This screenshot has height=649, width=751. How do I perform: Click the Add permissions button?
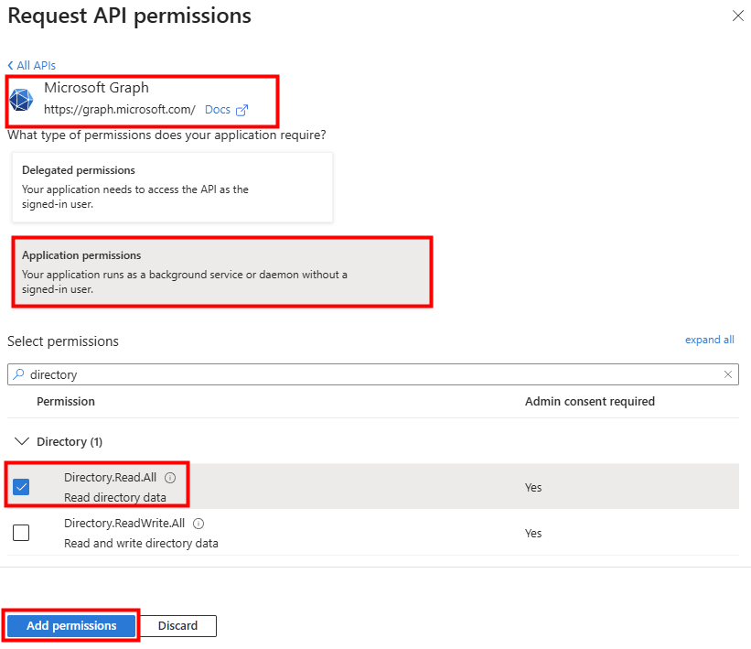click(71, 626)
